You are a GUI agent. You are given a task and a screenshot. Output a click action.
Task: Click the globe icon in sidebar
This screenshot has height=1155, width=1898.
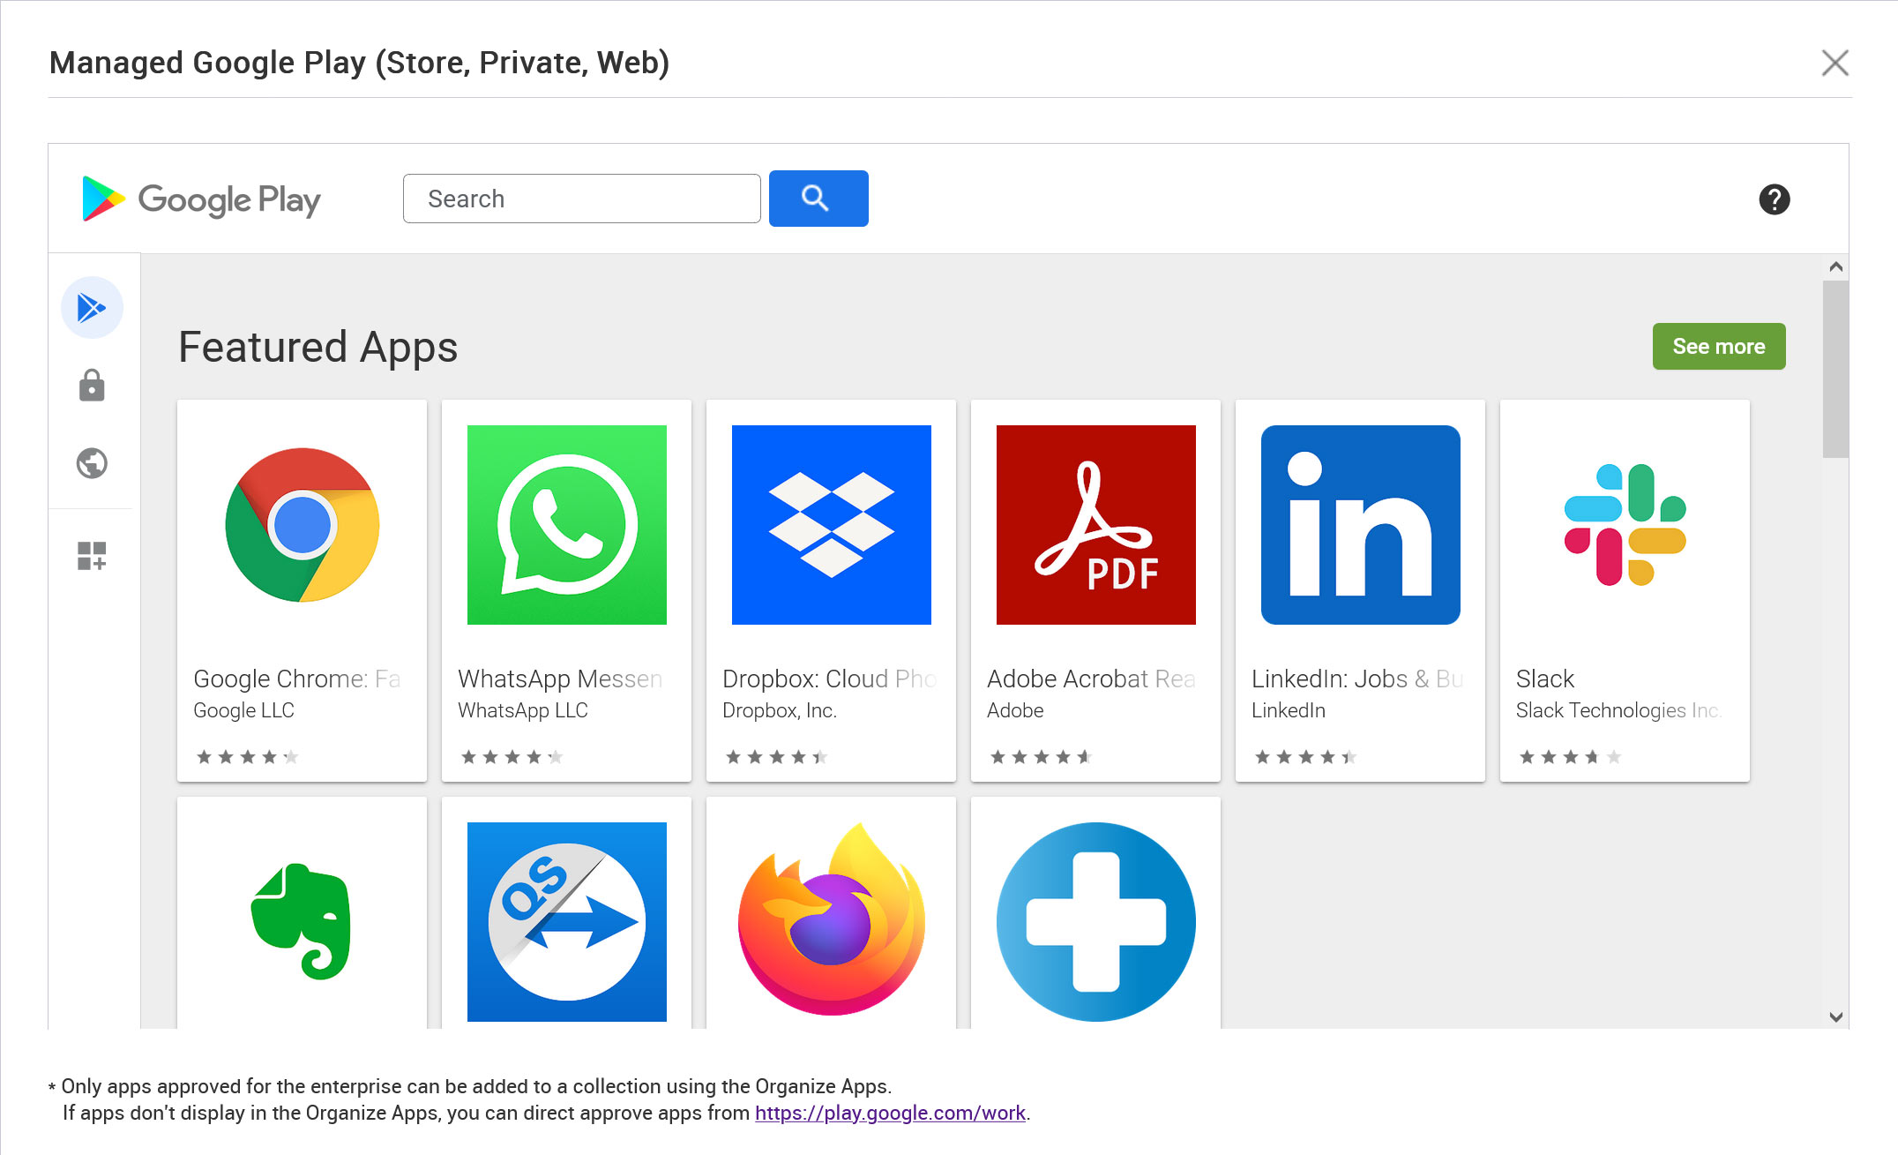click(x=93, y=462)
